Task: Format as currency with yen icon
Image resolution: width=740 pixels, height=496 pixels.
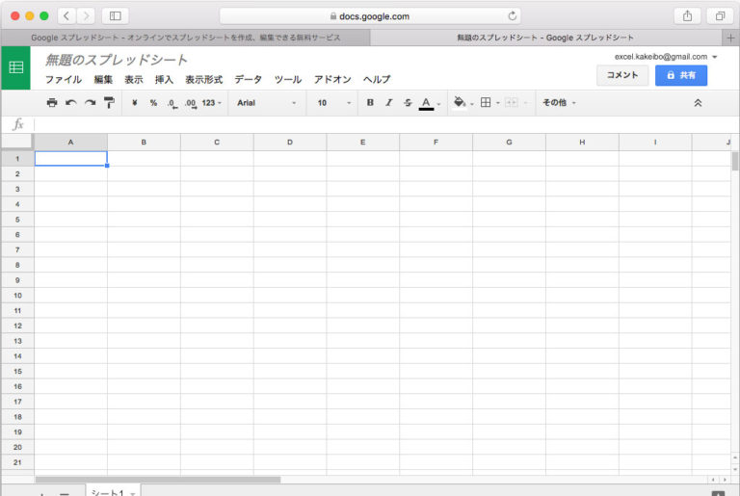Action: [134, 103]
